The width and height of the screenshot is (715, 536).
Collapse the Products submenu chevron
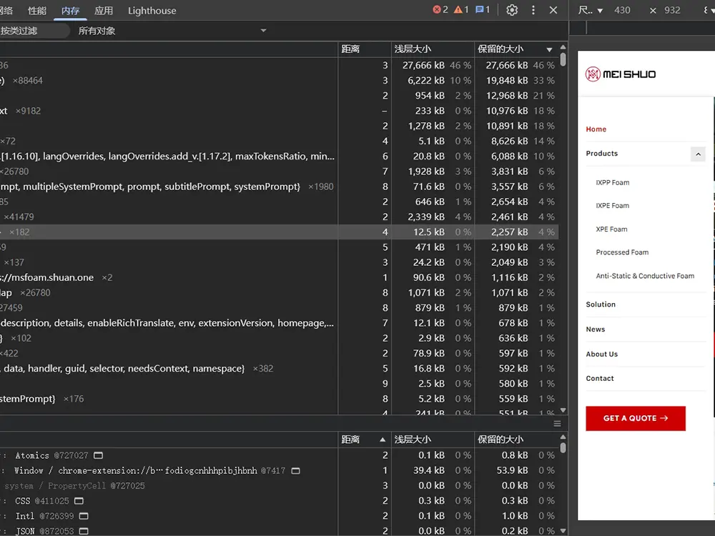[x=698, y=154]
